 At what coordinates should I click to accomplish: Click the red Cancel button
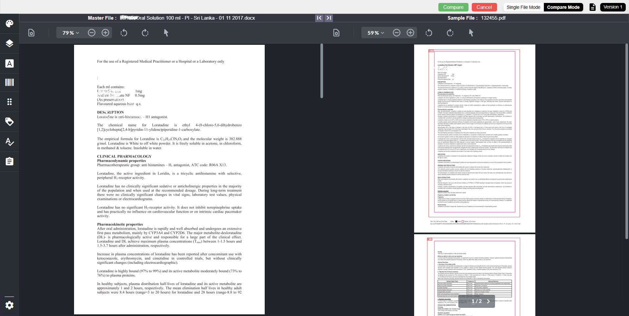click(484, 7)
